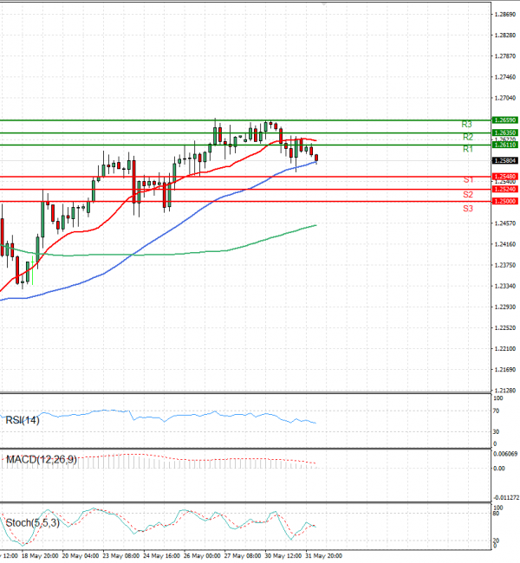The image size is (520, 563).
Task: Click the 31 May 20:00 time label
Action: pyautogui.click(x=325, y=555)
